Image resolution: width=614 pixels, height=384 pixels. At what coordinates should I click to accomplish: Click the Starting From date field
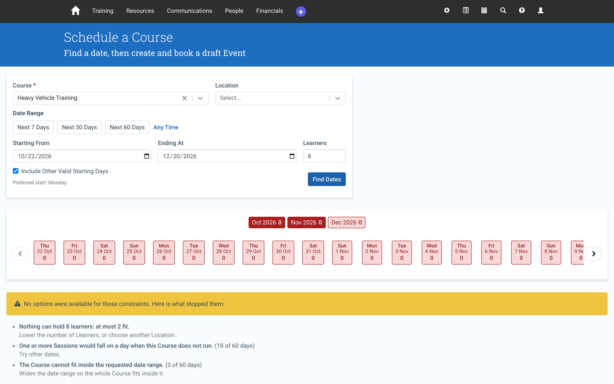(x=82, y=156)
